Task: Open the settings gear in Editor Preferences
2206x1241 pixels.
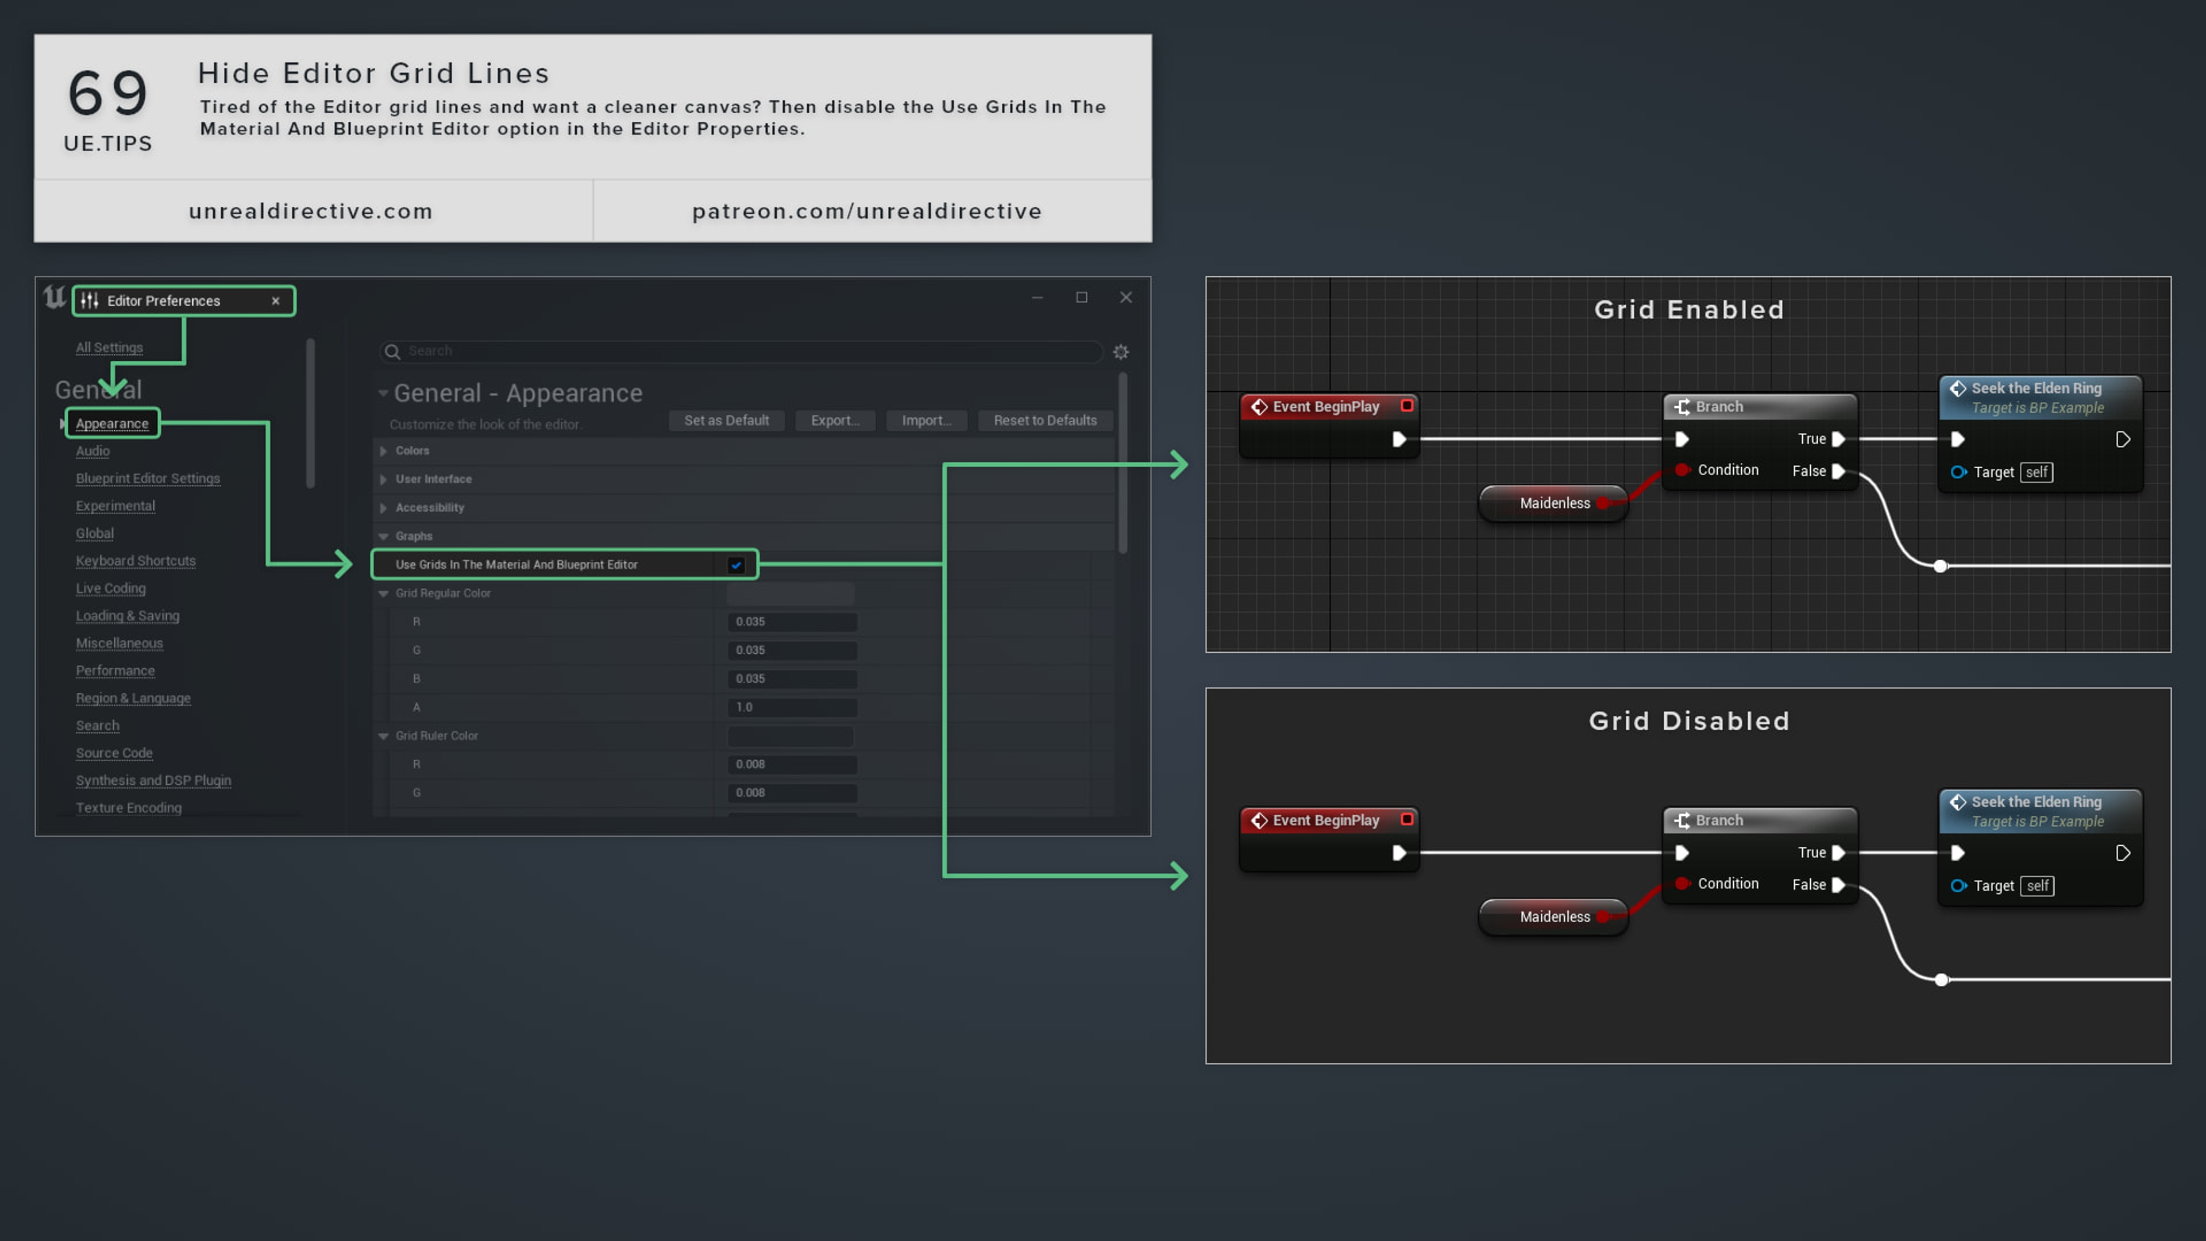Action: coord(1120,351)
